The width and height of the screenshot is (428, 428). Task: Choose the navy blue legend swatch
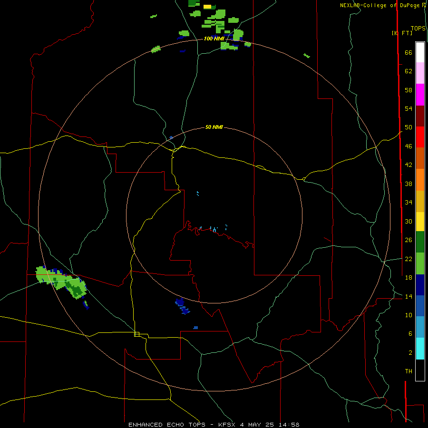point(420,285)
